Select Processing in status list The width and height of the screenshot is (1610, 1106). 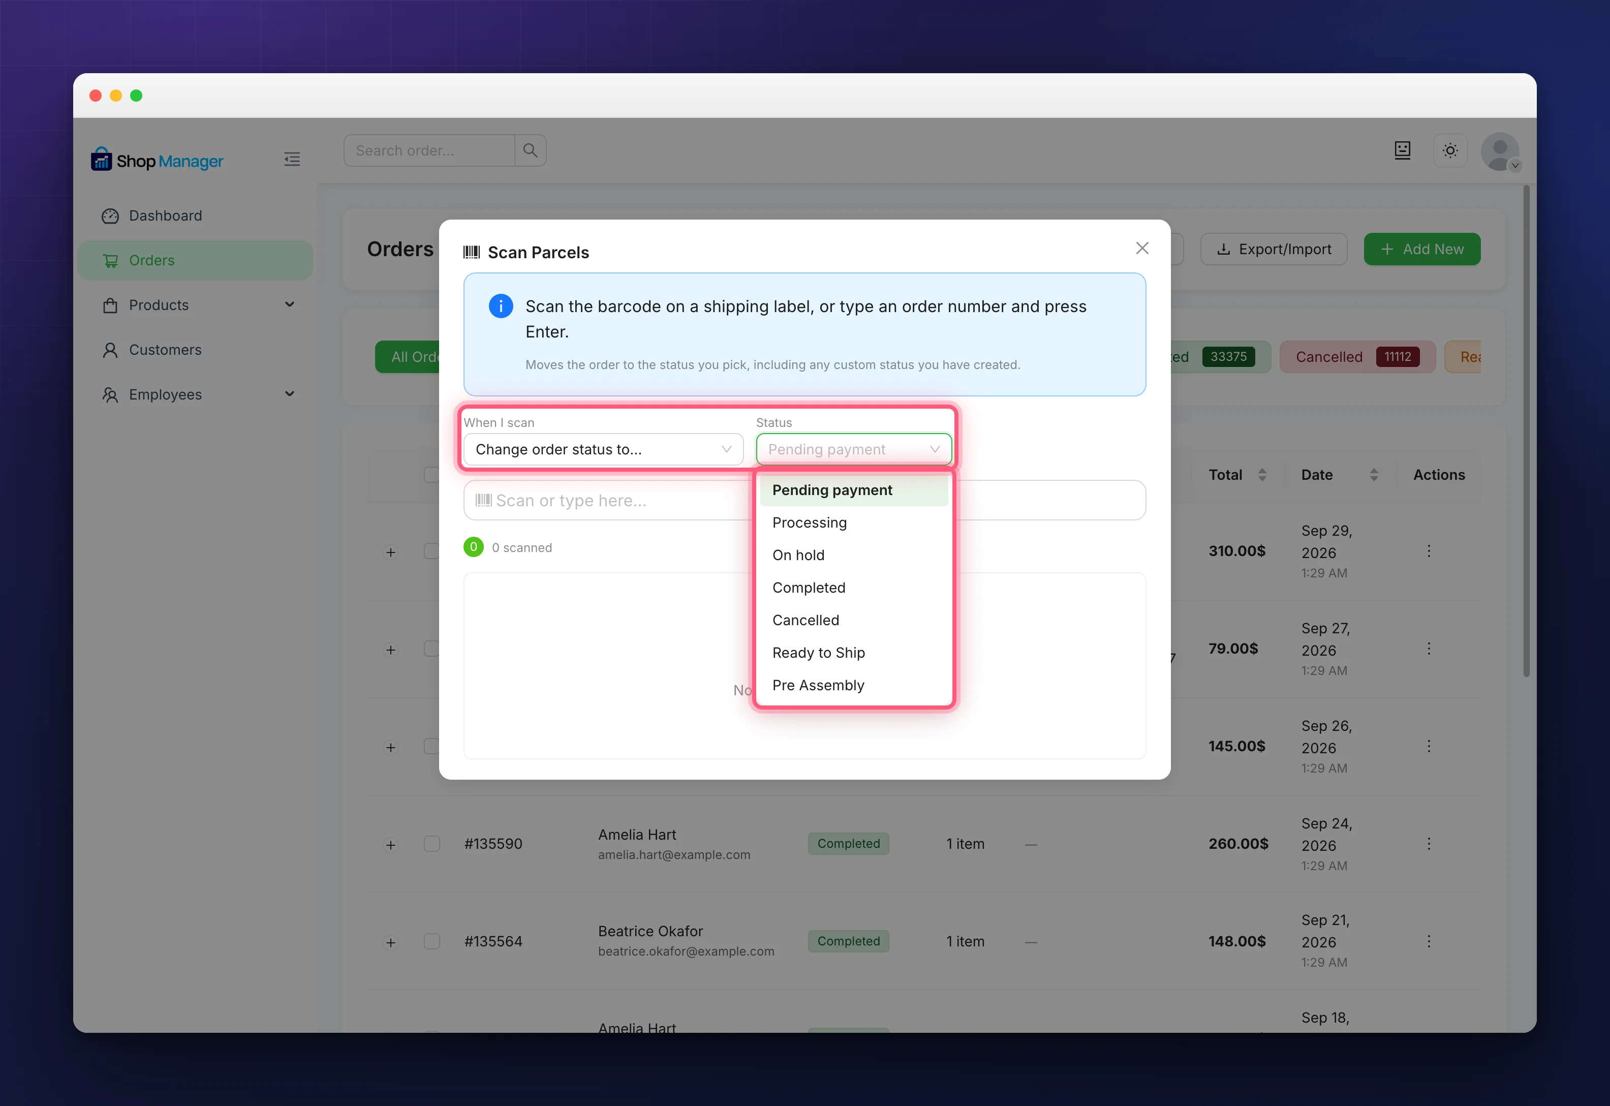click(853, 523)
